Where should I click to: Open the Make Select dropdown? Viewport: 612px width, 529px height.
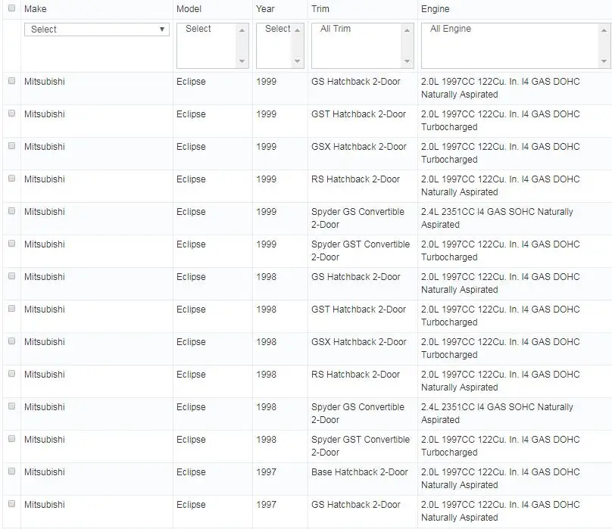tap(97, 30)
